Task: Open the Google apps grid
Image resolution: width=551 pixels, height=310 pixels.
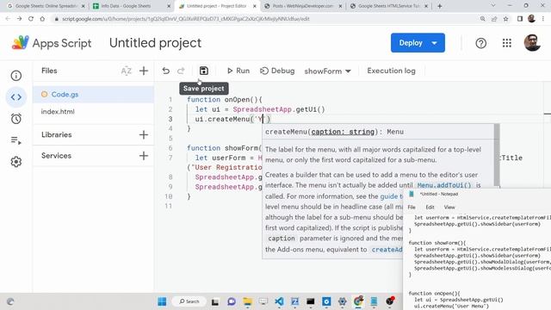Action: pos(507,43)
